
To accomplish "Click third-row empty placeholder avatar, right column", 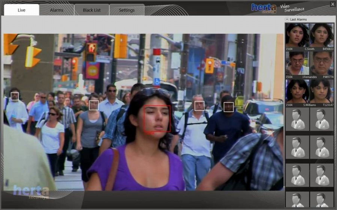I will (322, 175).
